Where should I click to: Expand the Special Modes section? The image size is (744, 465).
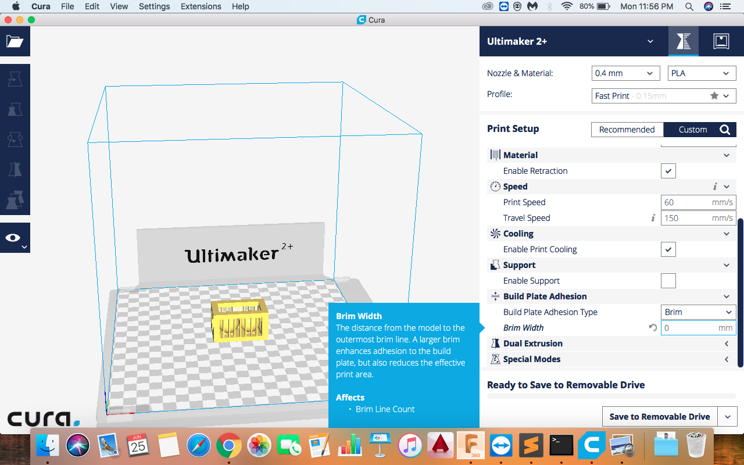coord(727,359)
